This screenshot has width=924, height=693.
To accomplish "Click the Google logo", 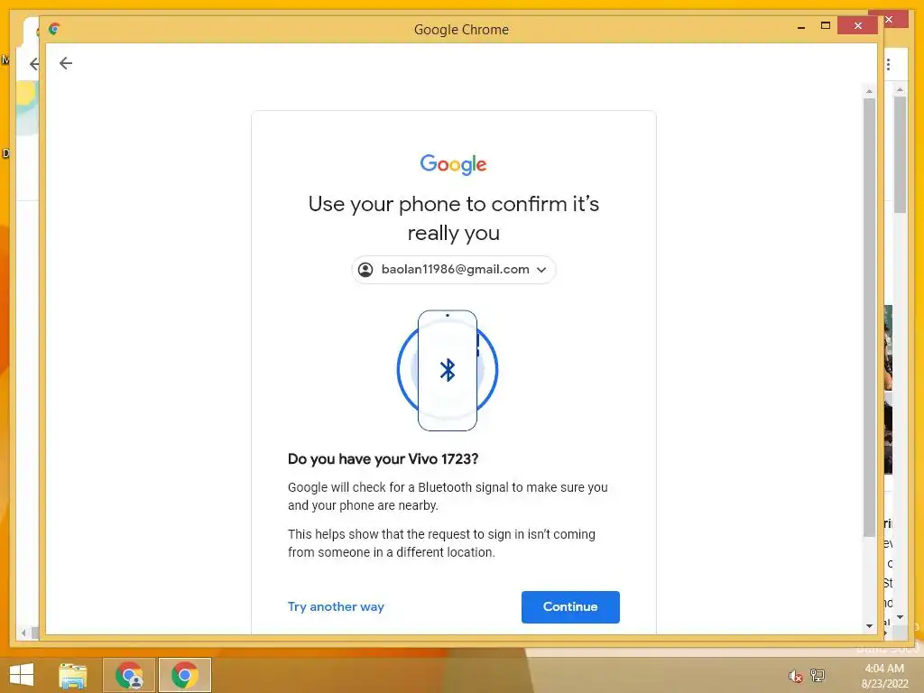I will tap(453, 164).
